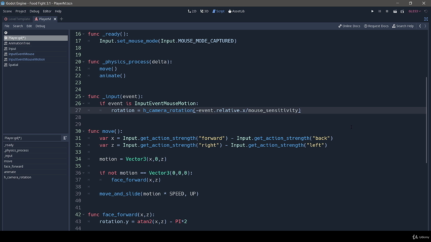Switch to the 2D workspace
The image size is (431, 242).
(x=192, y=11)
